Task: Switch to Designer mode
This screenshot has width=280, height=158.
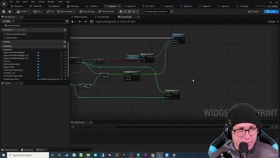Action: tap(254, 11)
